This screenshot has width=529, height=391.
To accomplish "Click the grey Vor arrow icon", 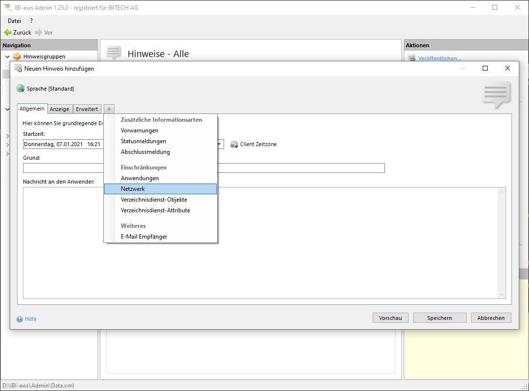I will (x=38, y=33).
